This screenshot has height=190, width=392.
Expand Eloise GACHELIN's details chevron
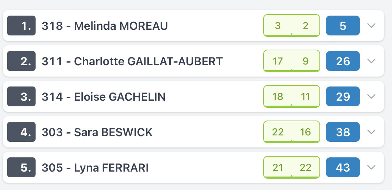coord(371,96)
